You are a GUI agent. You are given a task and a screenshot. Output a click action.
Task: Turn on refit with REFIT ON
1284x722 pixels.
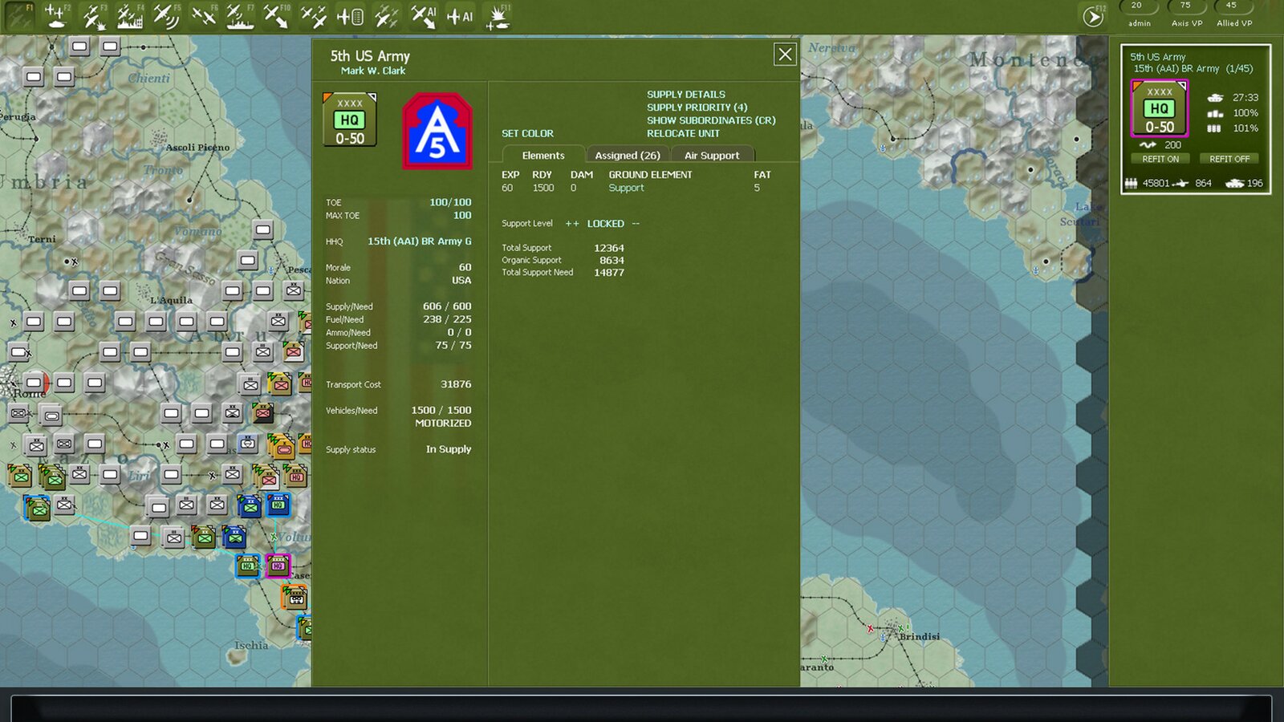click(1160, 159)
